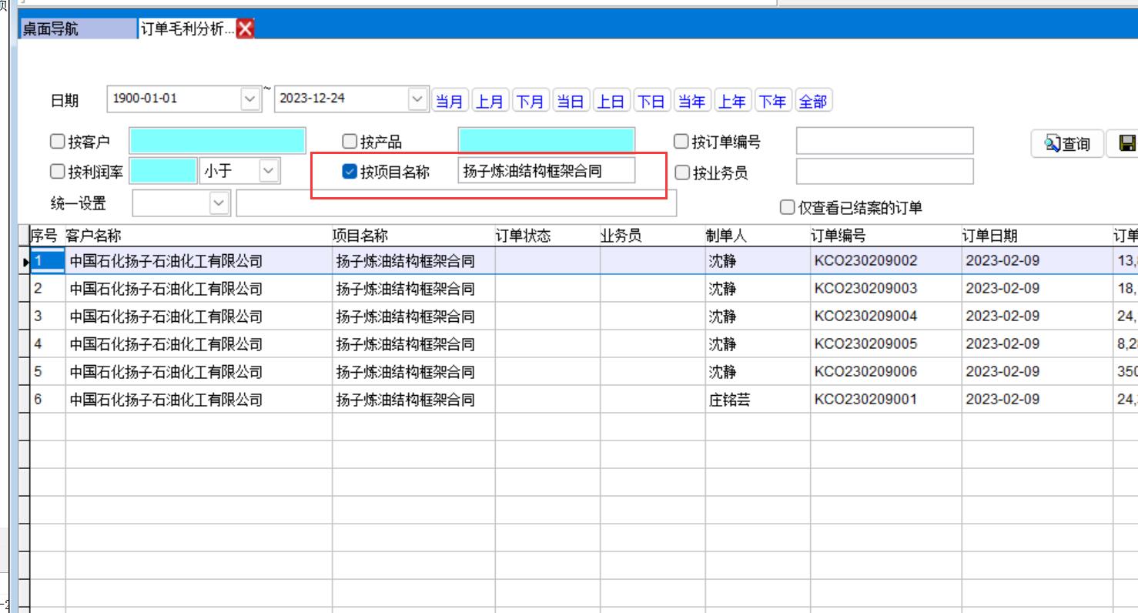Select row with order KCO230209004

coord(865,317)
